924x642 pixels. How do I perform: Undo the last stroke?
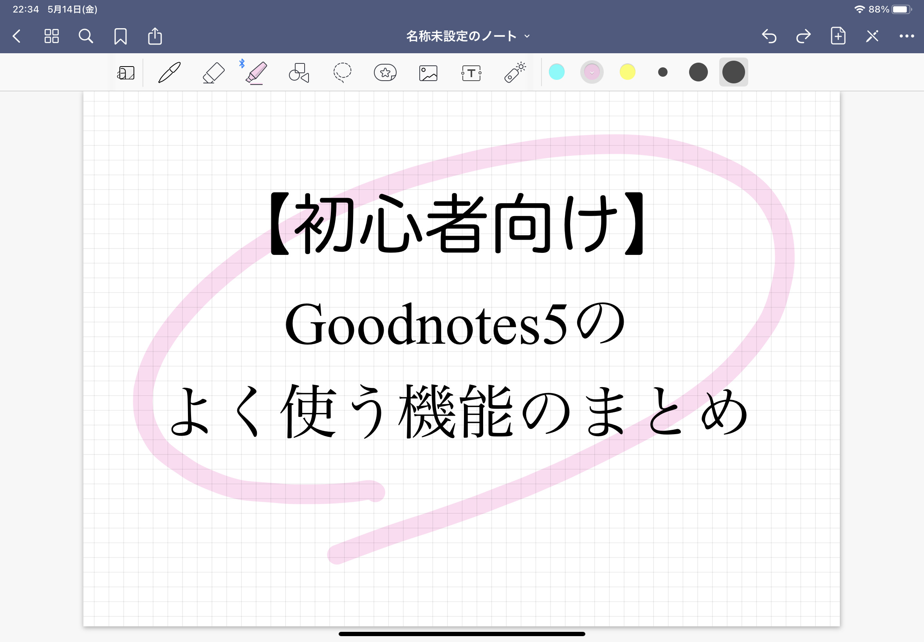769,36
